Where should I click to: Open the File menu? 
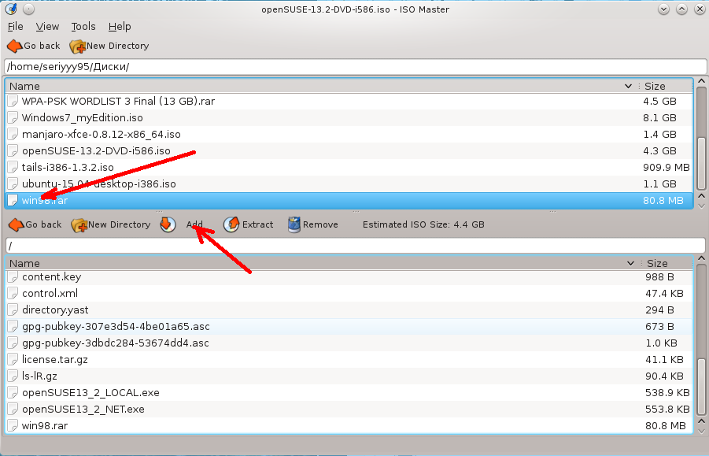[x=16, y=26]
